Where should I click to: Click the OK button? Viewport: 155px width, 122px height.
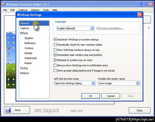pyautogui.click(x=91, y=96)
